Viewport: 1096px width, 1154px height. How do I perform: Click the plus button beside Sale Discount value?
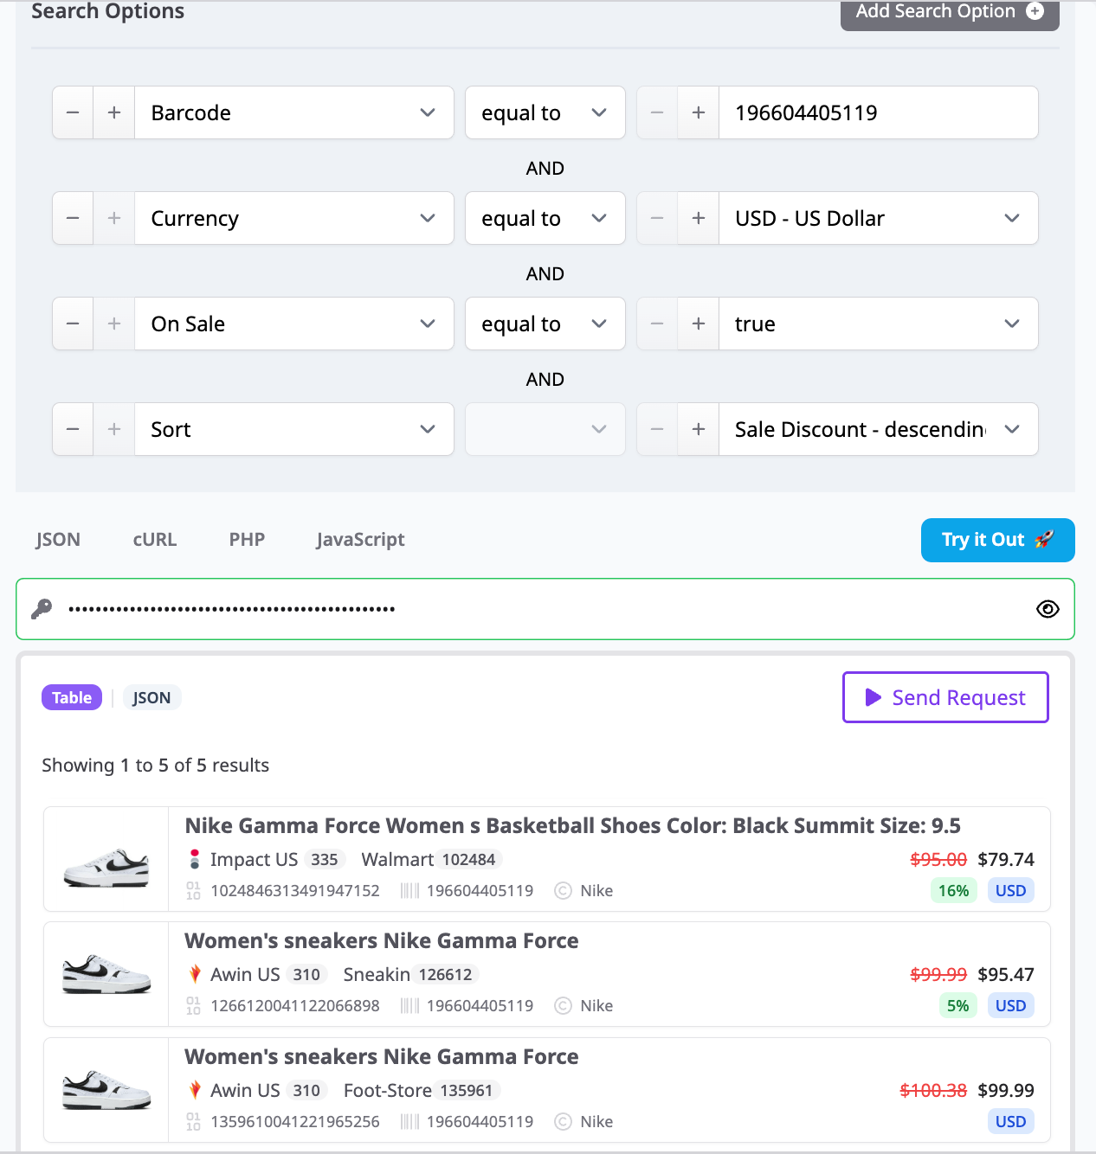click(699, 429)
